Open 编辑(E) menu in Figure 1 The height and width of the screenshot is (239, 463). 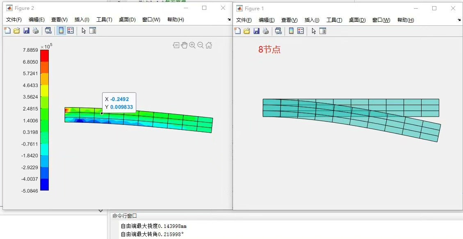point(267,20)
